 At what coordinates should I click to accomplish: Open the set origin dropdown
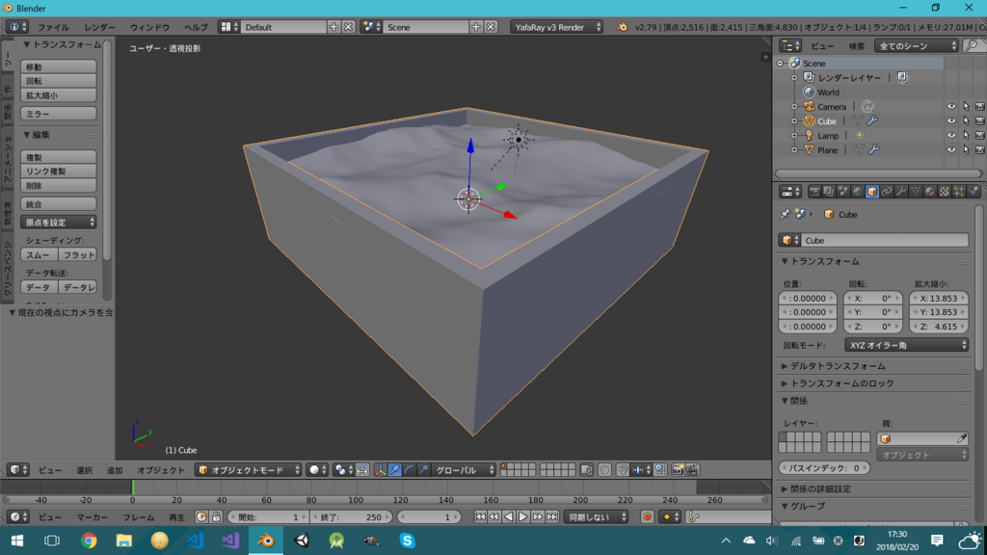tap(59, 223)
